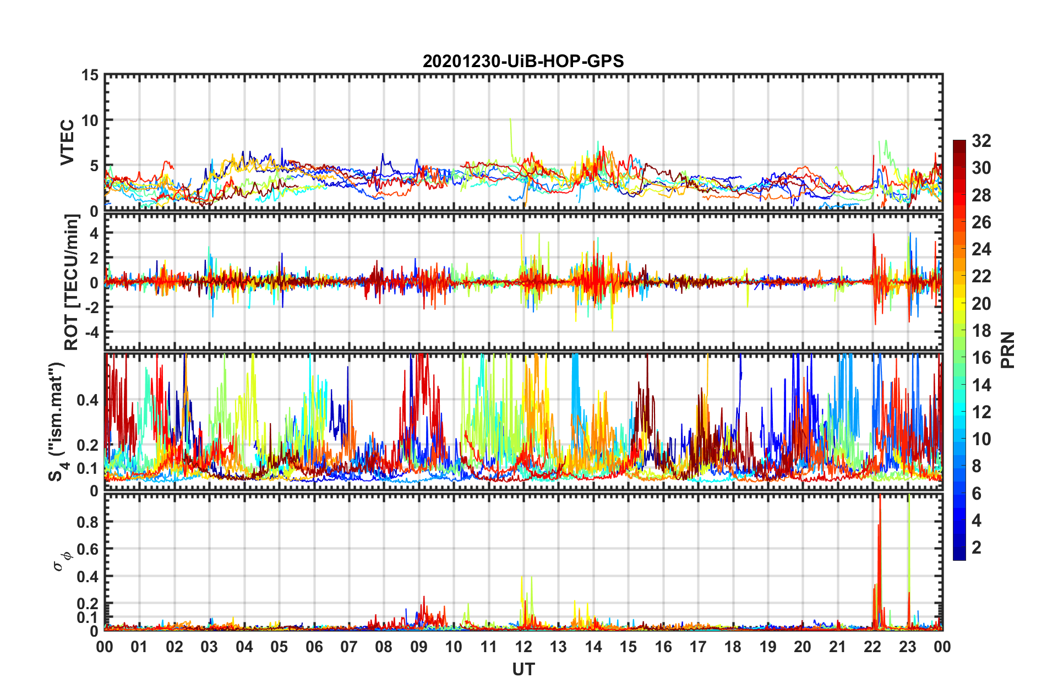
Task: Click UT axis tick label 07
Action: click(x=349, y=647)
